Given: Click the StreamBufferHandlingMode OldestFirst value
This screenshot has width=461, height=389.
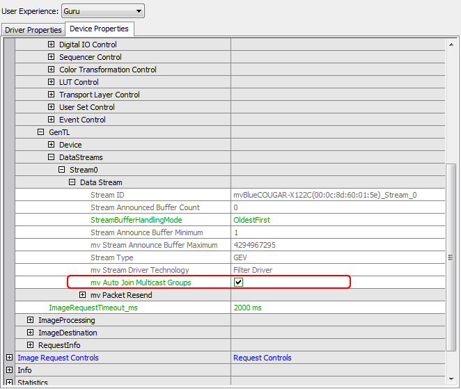Looking at the screenshot, I should click(x=251, y=220).
